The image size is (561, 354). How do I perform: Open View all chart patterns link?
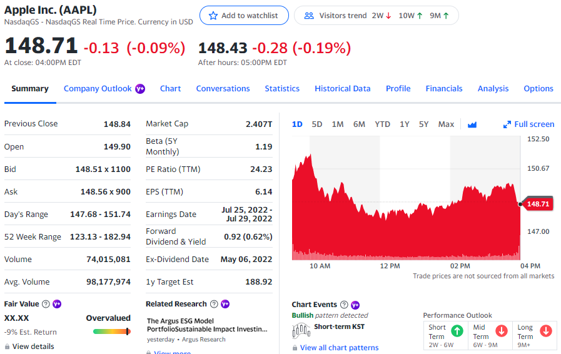tap(339, 348)
